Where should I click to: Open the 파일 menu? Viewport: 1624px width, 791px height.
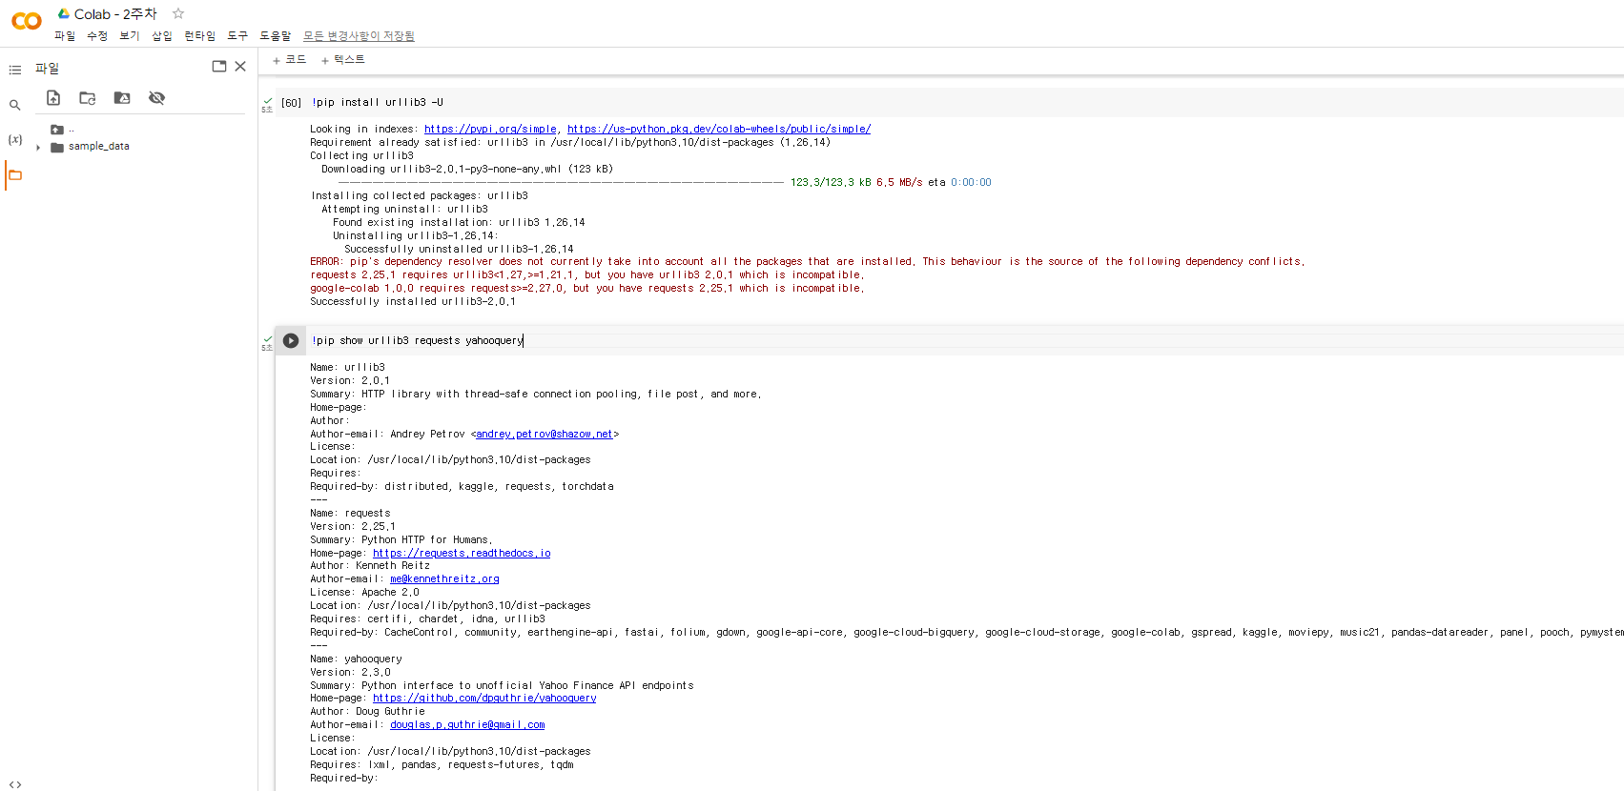(x=65, y=36)
